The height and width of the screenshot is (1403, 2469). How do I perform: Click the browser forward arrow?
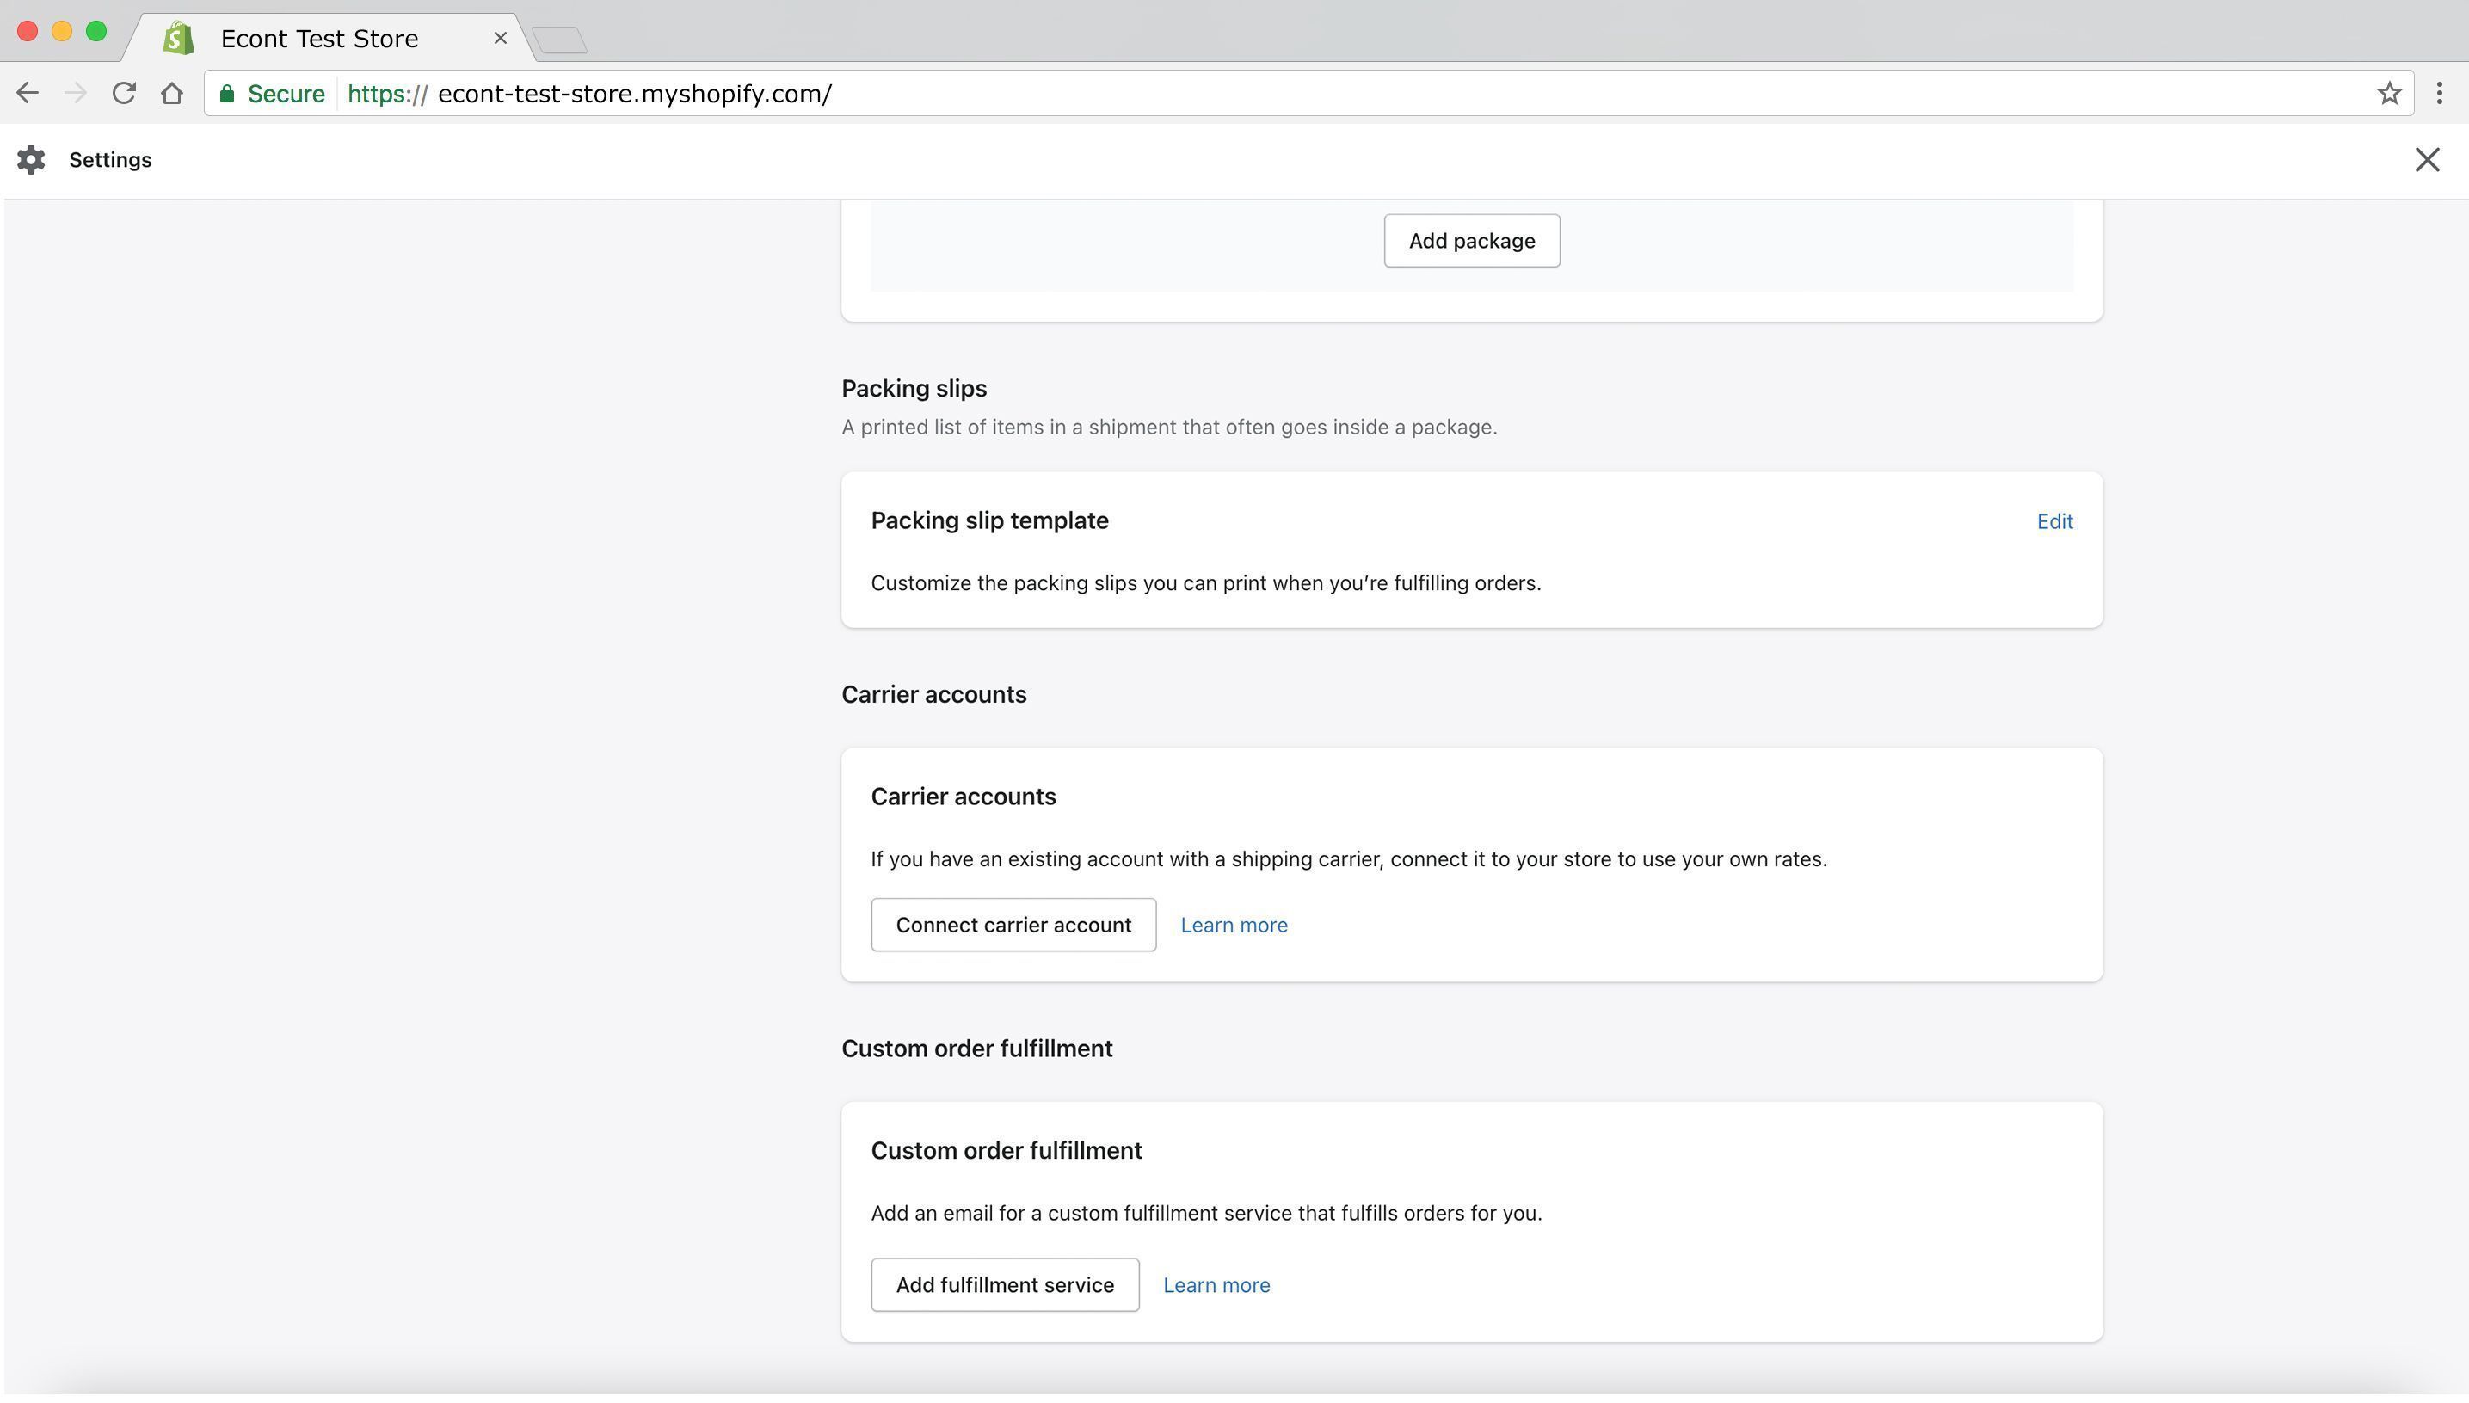pyautogui.click(x=75, y=94)
